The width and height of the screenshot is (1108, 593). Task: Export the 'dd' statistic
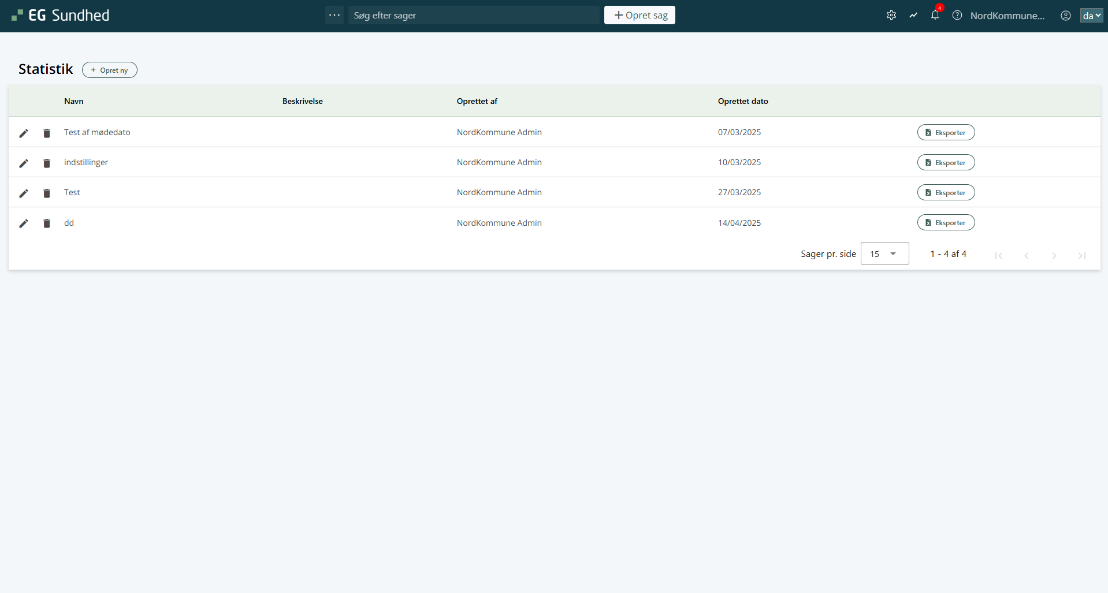point(946,223)
